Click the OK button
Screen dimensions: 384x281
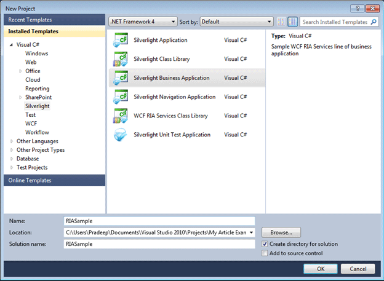321,269
